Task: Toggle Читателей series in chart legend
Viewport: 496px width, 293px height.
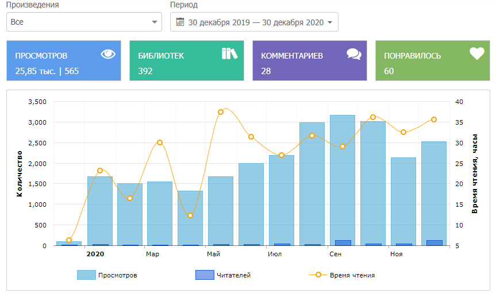Action: [x=233, y=275]
